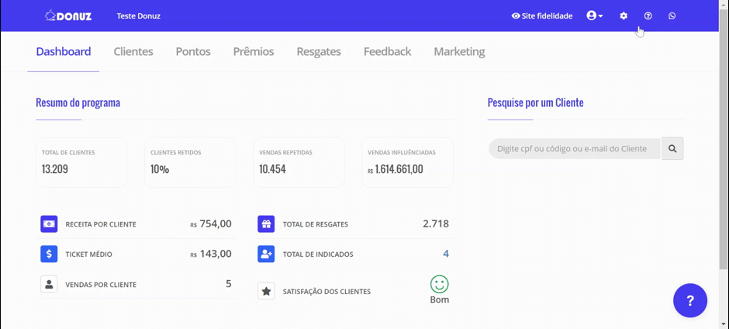Open the floating help chat button
729x329 pixels.
[689, 300]
